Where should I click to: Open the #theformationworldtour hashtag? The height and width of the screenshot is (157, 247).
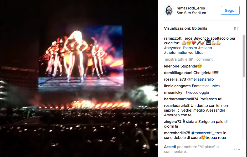tap(184, 53)
